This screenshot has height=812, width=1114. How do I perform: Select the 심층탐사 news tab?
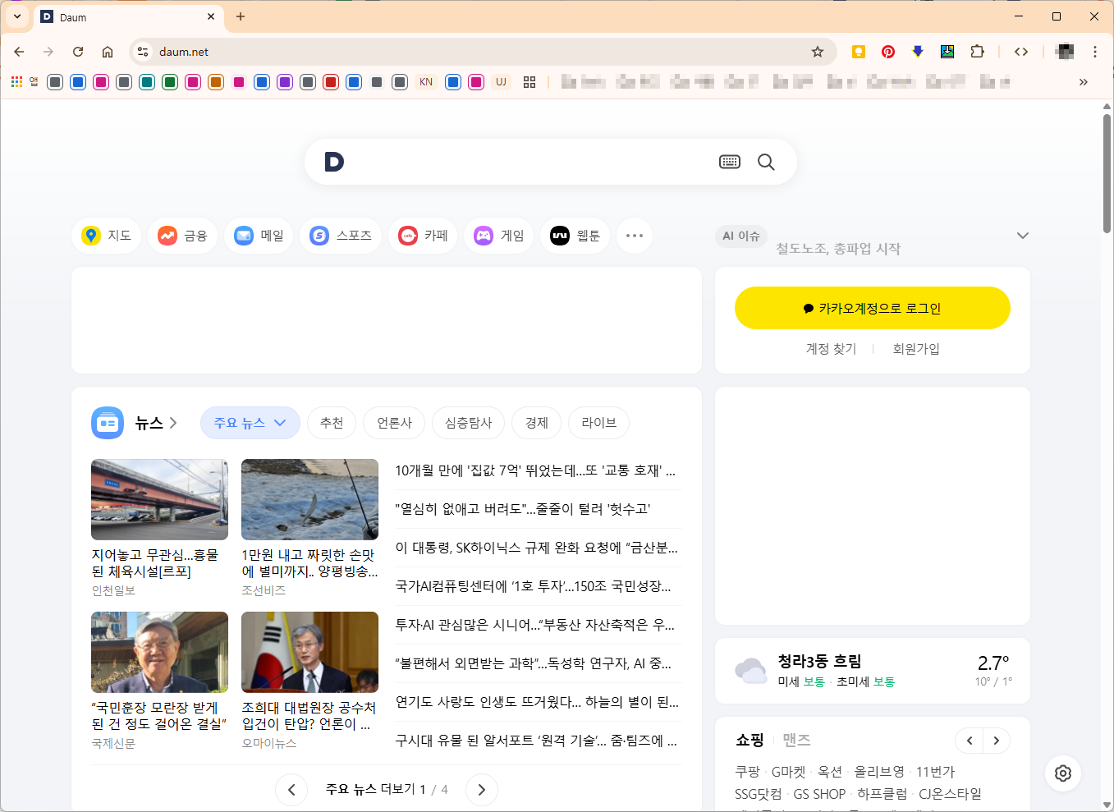click(469, 423)
